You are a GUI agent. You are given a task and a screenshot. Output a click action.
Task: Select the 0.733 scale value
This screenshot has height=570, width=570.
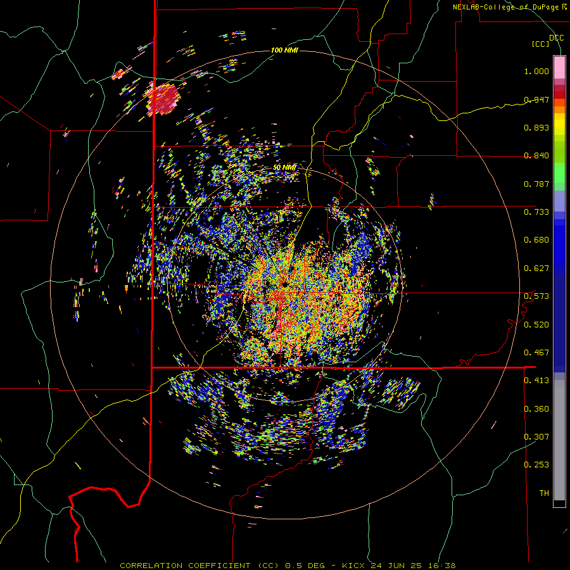pos(536,212)
